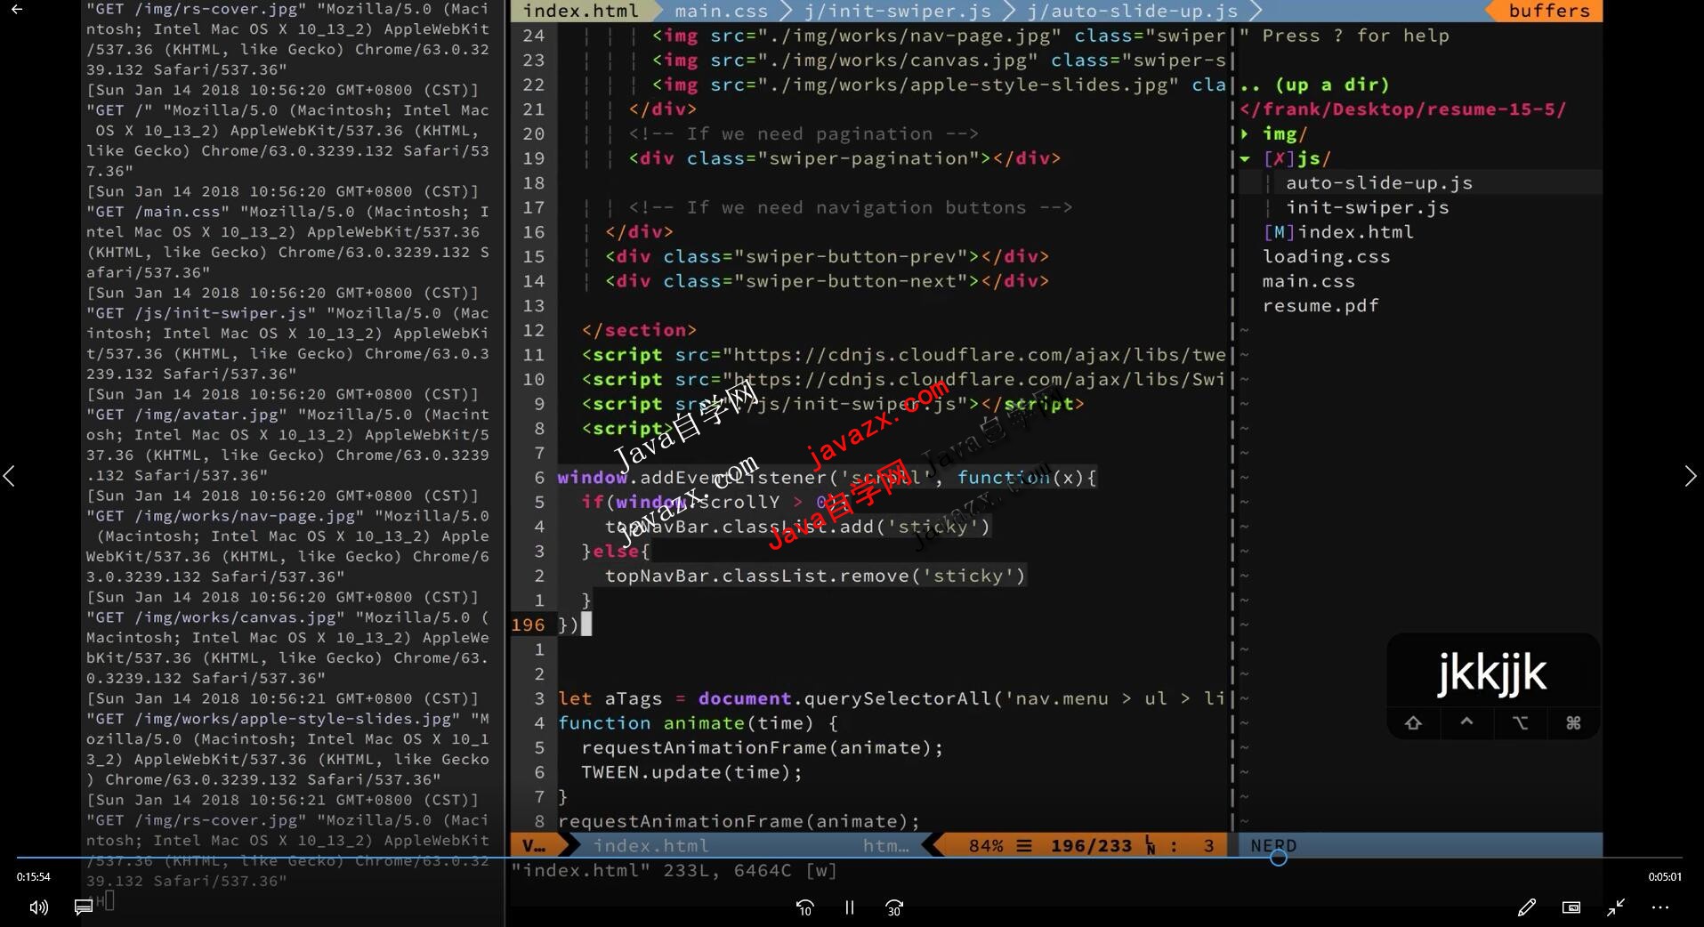Pause the video playback
The image size is (1704, 927).
(x=849, y=907)
